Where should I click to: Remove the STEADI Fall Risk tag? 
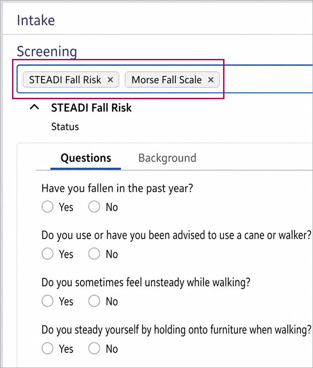tap(110, 80)
